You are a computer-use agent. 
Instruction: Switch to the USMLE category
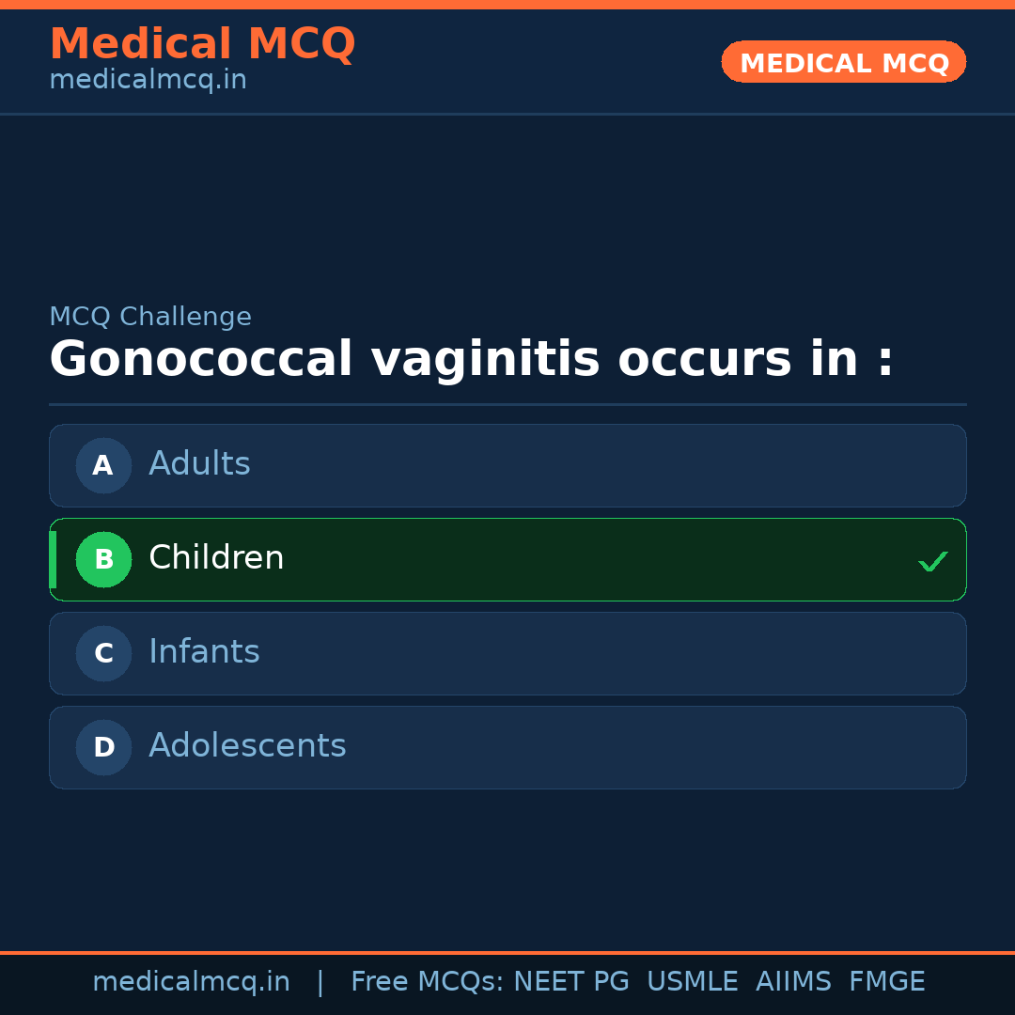point(693,981)
